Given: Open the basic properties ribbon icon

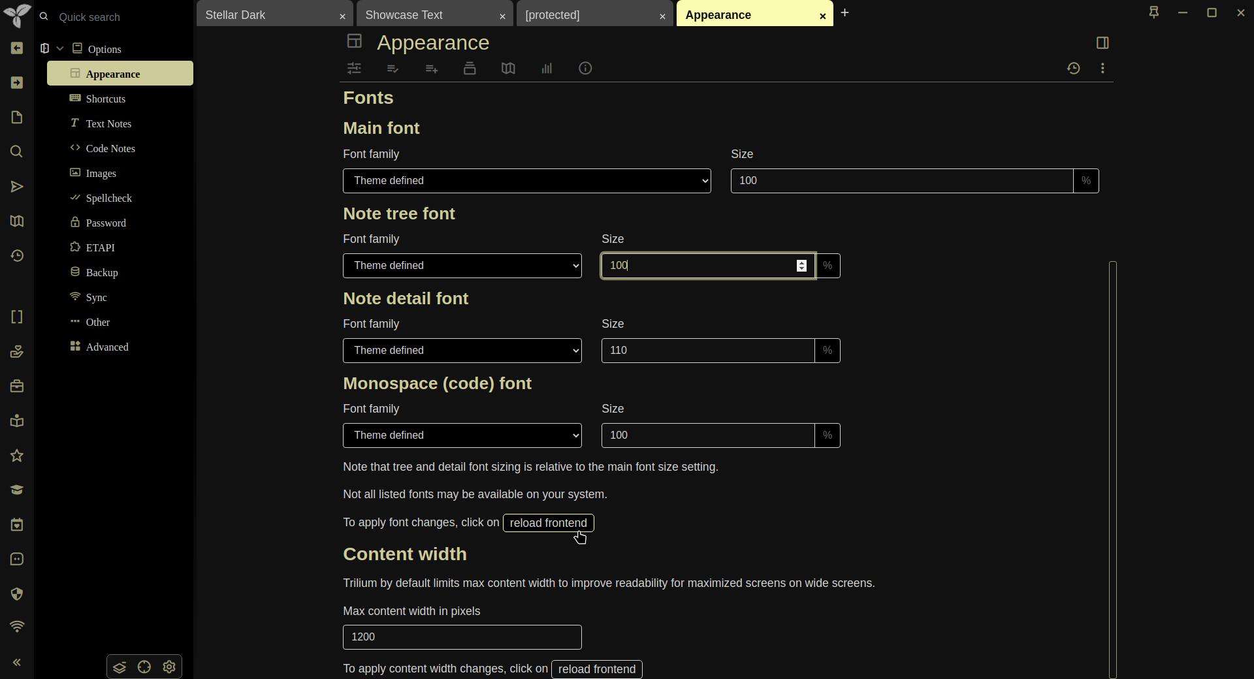Looking at the screenshot, I should [354, 69].
